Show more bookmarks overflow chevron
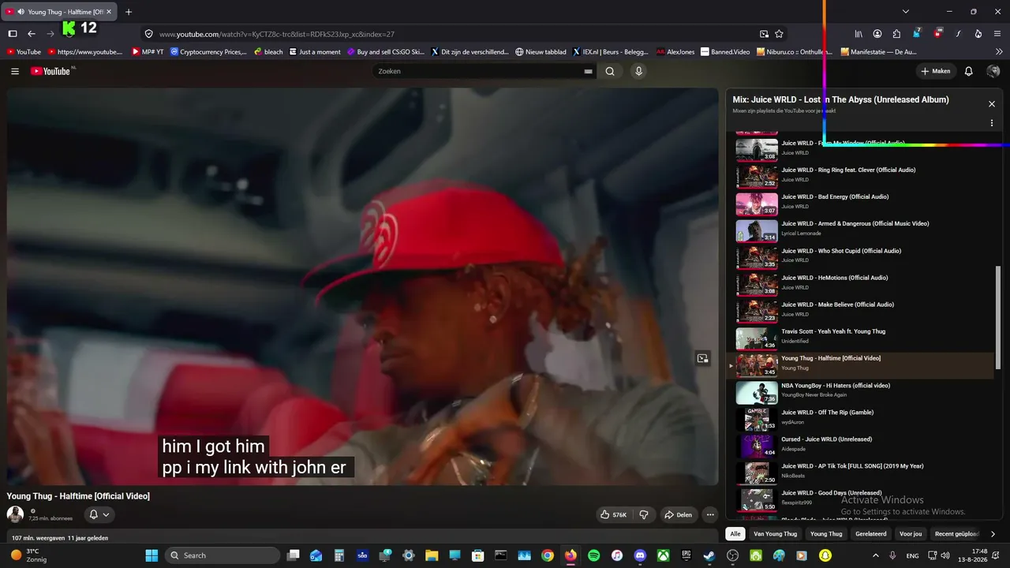Image resolution: width=1010 pixels, height=568 pixels. tap(1000, 52)
